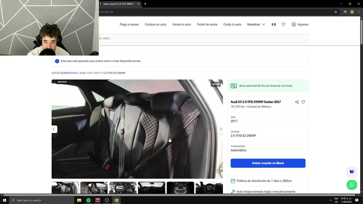Open Windows Start menu
Image resolution: width=363 pixels, height=204 pixels.
(5, 200)
